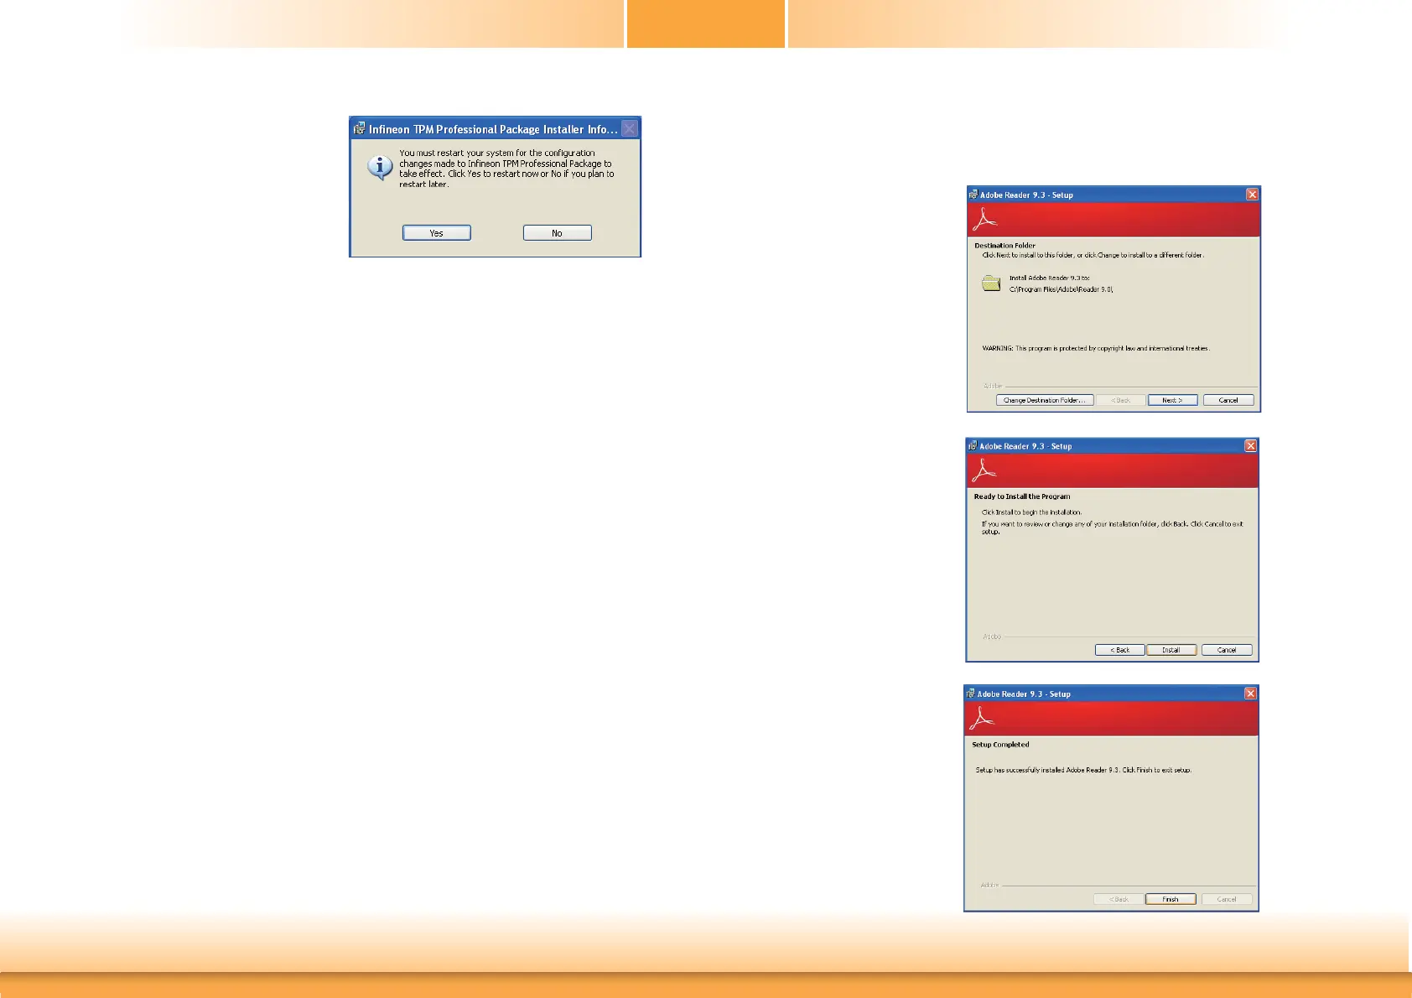
Task: Click Change Destination Folder in Adobe Reader setup
Action: click(1045, 400)
